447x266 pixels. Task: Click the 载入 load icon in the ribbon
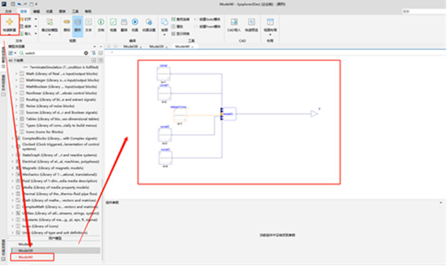[x=22, y=34]
